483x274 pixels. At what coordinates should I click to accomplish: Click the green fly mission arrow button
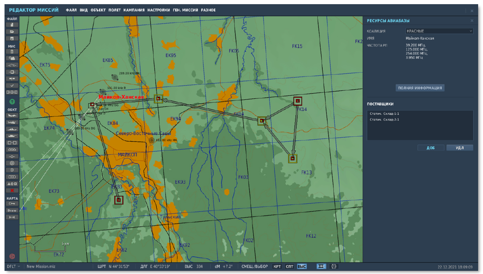[x=12, y=102]
